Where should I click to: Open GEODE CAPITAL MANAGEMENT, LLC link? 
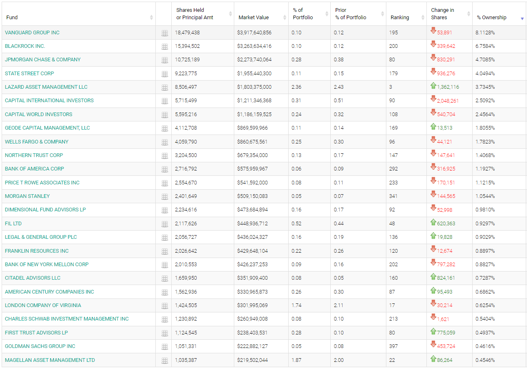47,128
